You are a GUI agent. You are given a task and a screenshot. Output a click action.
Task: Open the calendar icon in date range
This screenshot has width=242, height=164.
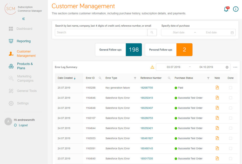click(x=232, y=32)
